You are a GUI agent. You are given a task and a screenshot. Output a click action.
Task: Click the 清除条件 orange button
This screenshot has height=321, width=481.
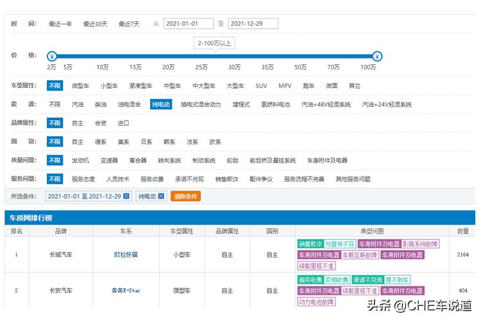tap(185, 196)
